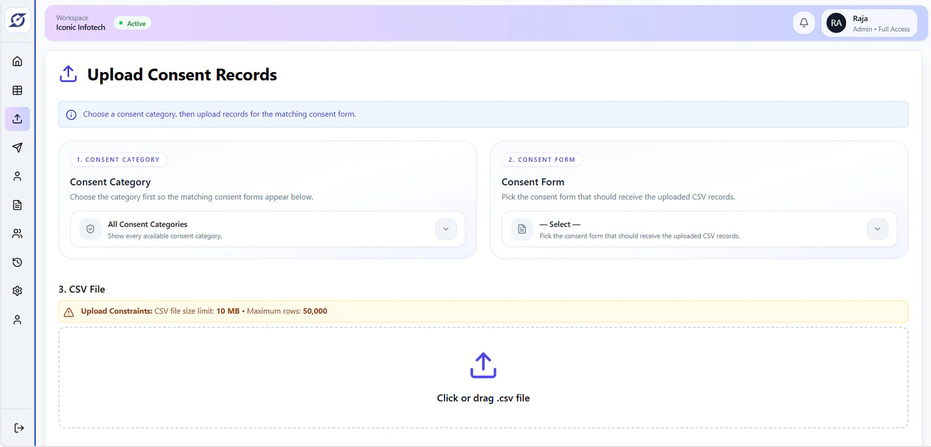The width and height of the screenshot is (931, 447).
Task: Click the Active status badge
Action: click(132, 23)
